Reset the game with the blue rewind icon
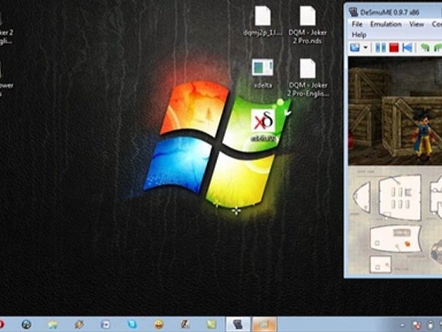Screen dimensions: 442x332 point(407,47)
